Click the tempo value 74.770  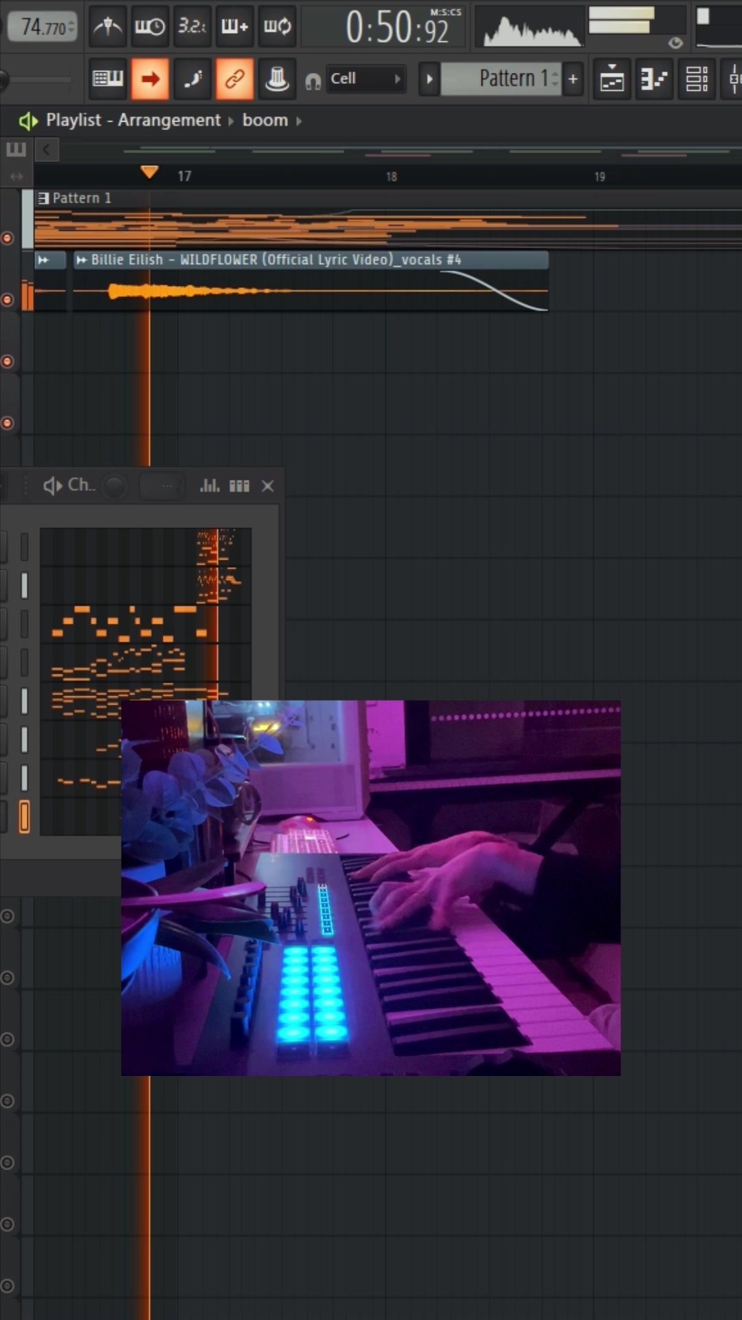43,26
